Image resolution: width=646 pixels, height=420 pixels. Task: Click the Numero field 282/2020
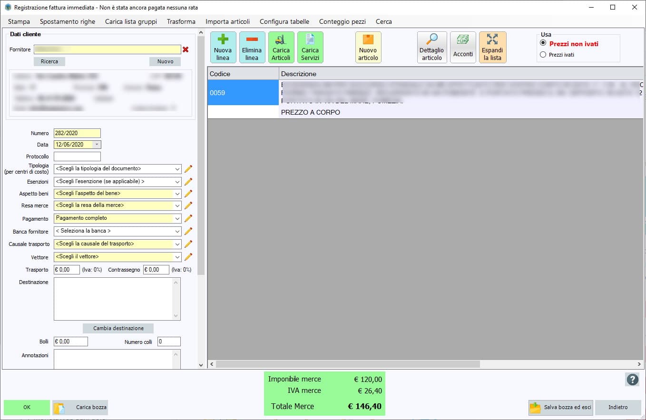[x=77, y=133]
